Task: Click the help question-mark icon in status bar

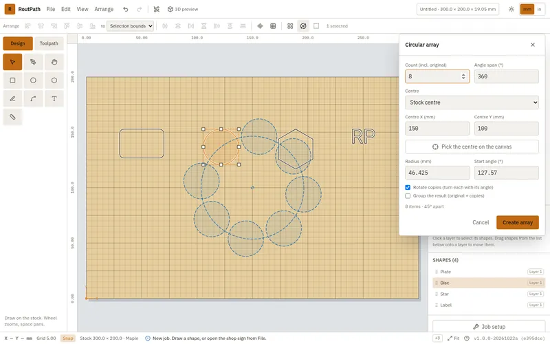Action: coord(467,338)
